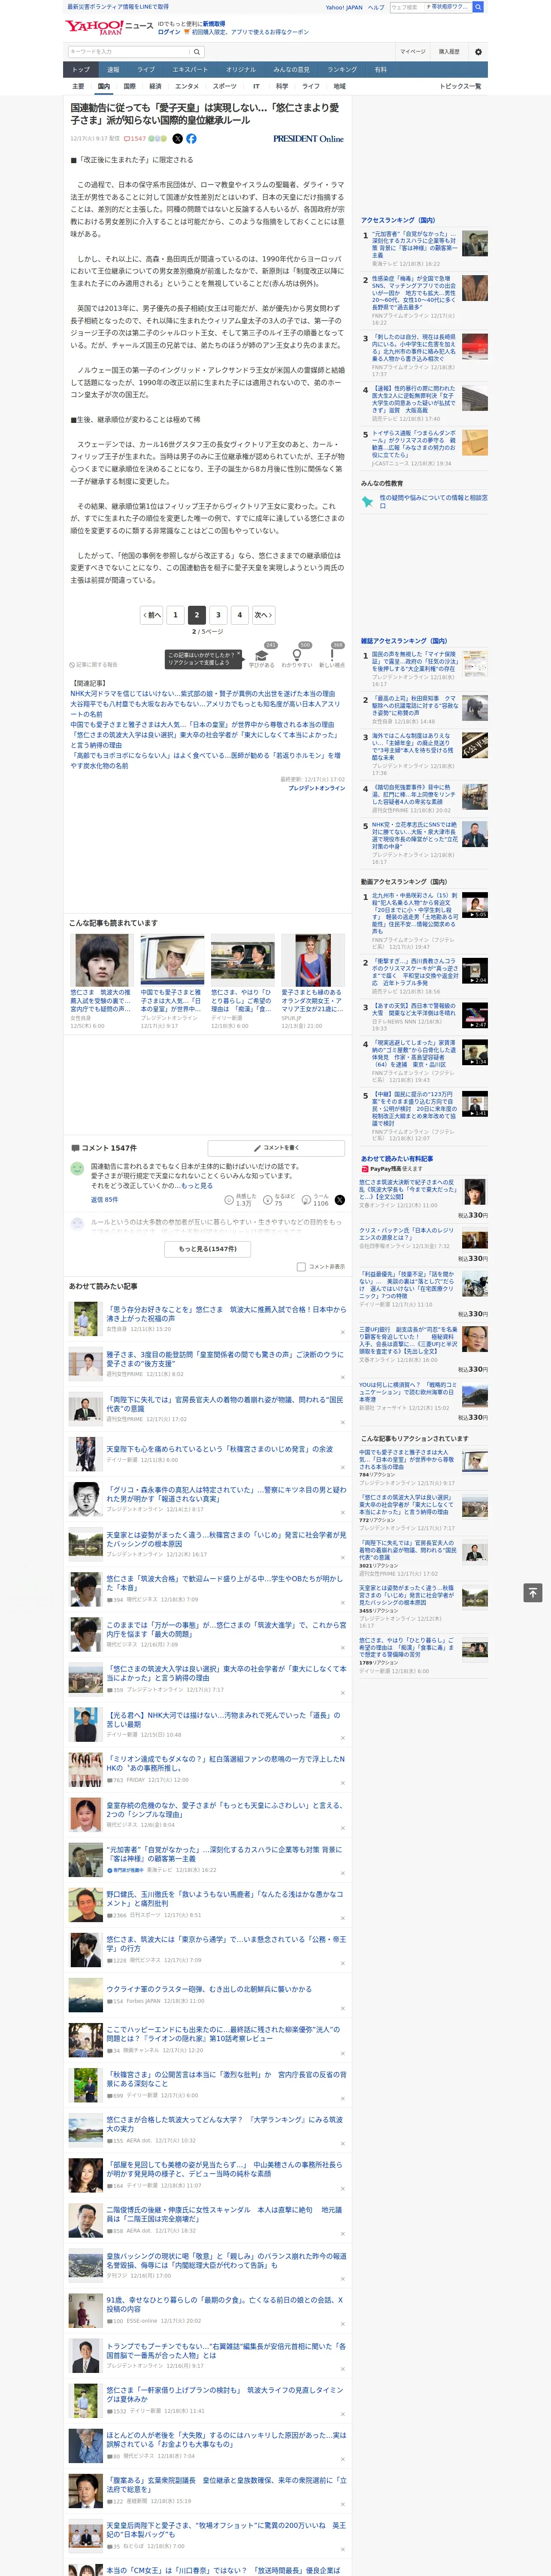Open the ランキング navigation tab
The width and height of the screenshot is (551, 2576).
click(342, 70)
